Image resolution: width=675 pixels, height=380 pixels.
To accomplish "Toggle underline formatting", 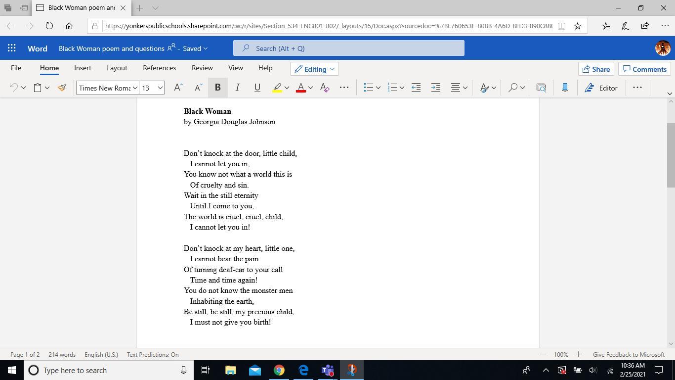I will [x=257, y=88].
